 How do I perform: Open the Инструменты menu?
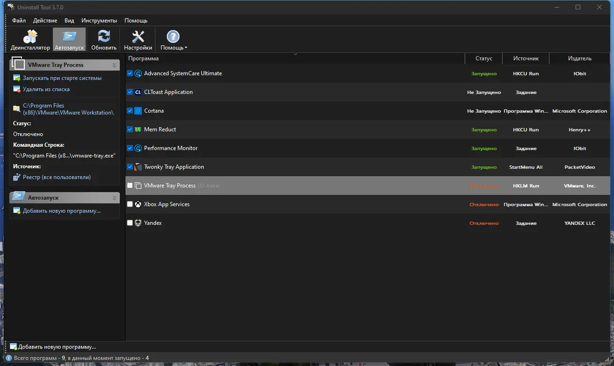pyautogui.click(x=99, y=21)
